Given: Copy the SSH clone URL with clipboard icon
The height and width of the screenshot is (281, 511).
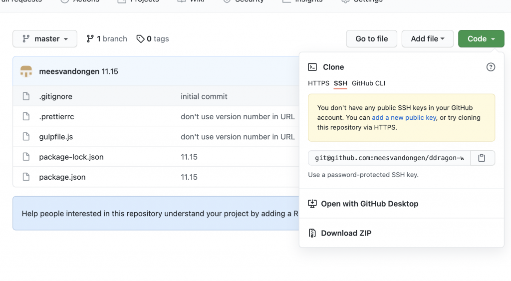Looking at the screenshot, I should 482,158.
